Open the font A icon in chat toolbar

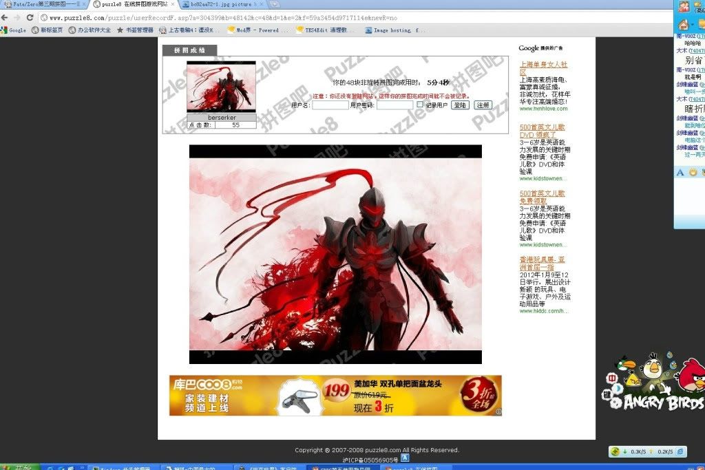(680, 173)
